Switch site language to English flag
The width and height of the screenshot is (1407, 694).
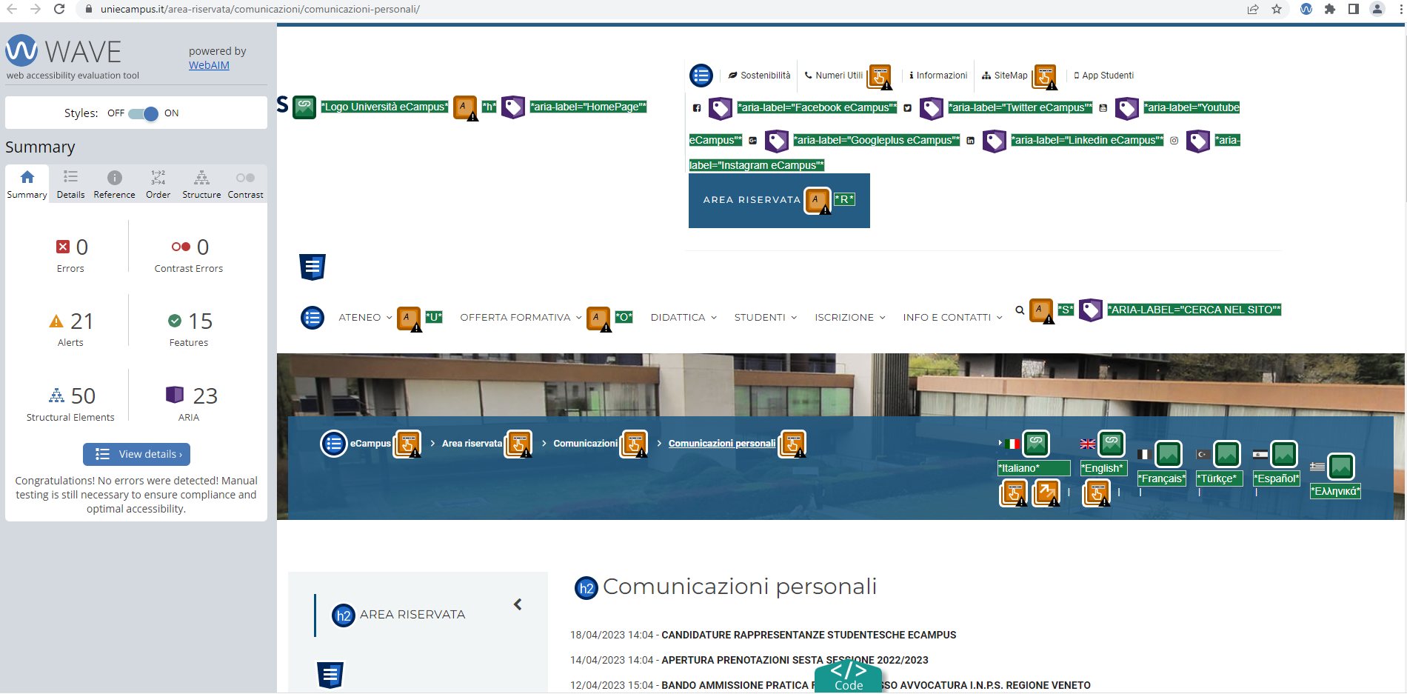click(1088, 444)
